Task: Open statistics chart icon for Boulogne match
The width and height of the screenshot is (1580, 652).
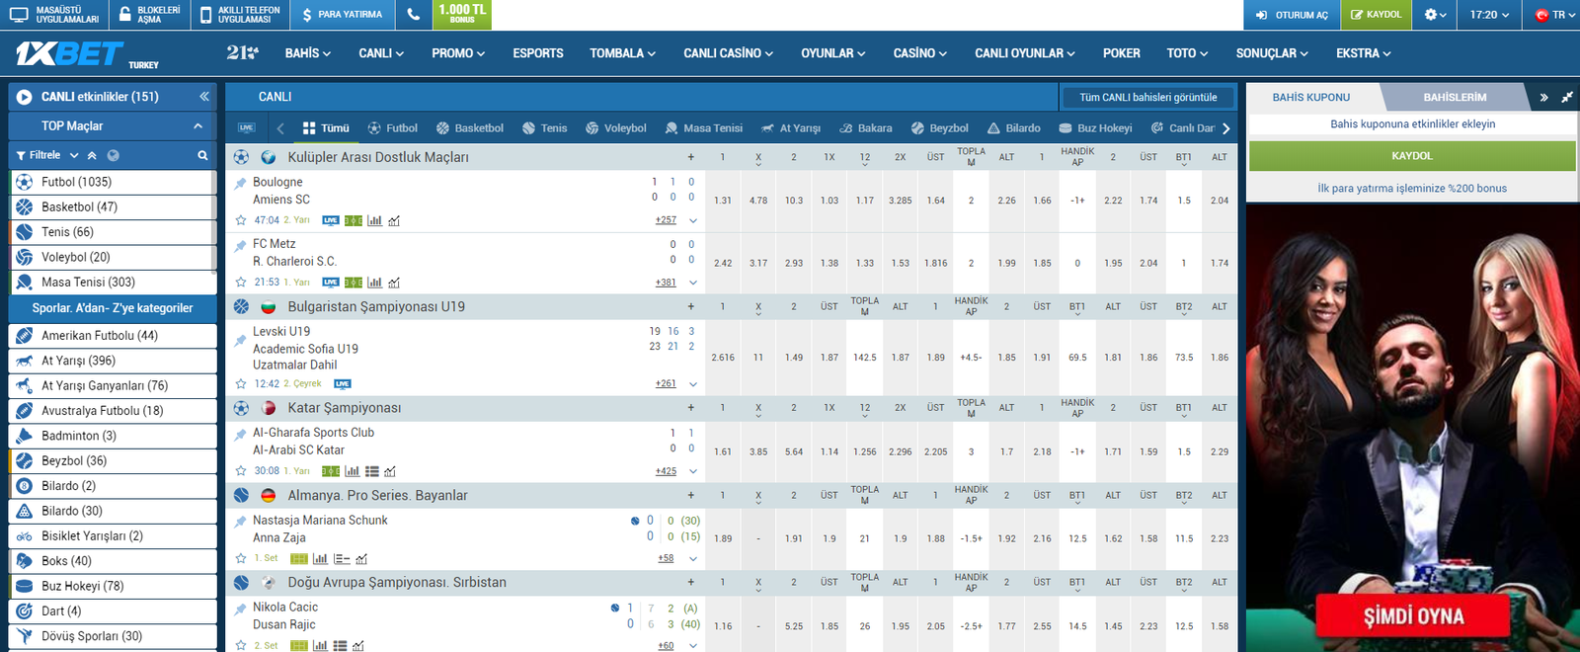Action: pyautogui.click(x=374, y=220)
